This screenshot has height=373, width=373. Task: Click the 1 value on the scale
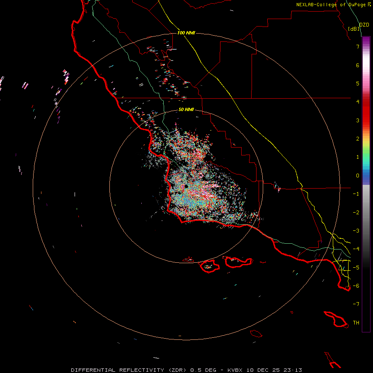coord(358,157)
